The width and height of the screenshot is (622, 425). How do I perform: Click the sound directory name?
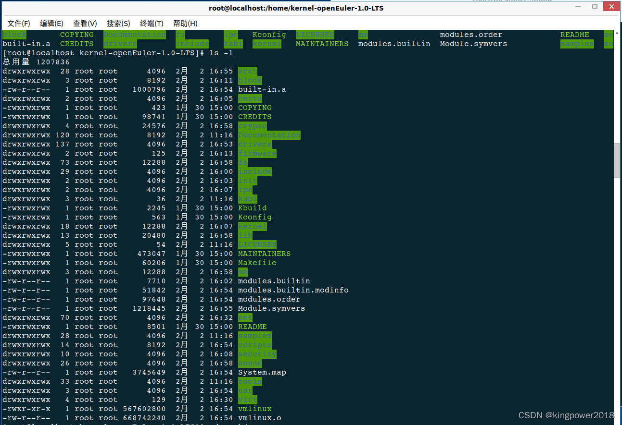point(250,363)
